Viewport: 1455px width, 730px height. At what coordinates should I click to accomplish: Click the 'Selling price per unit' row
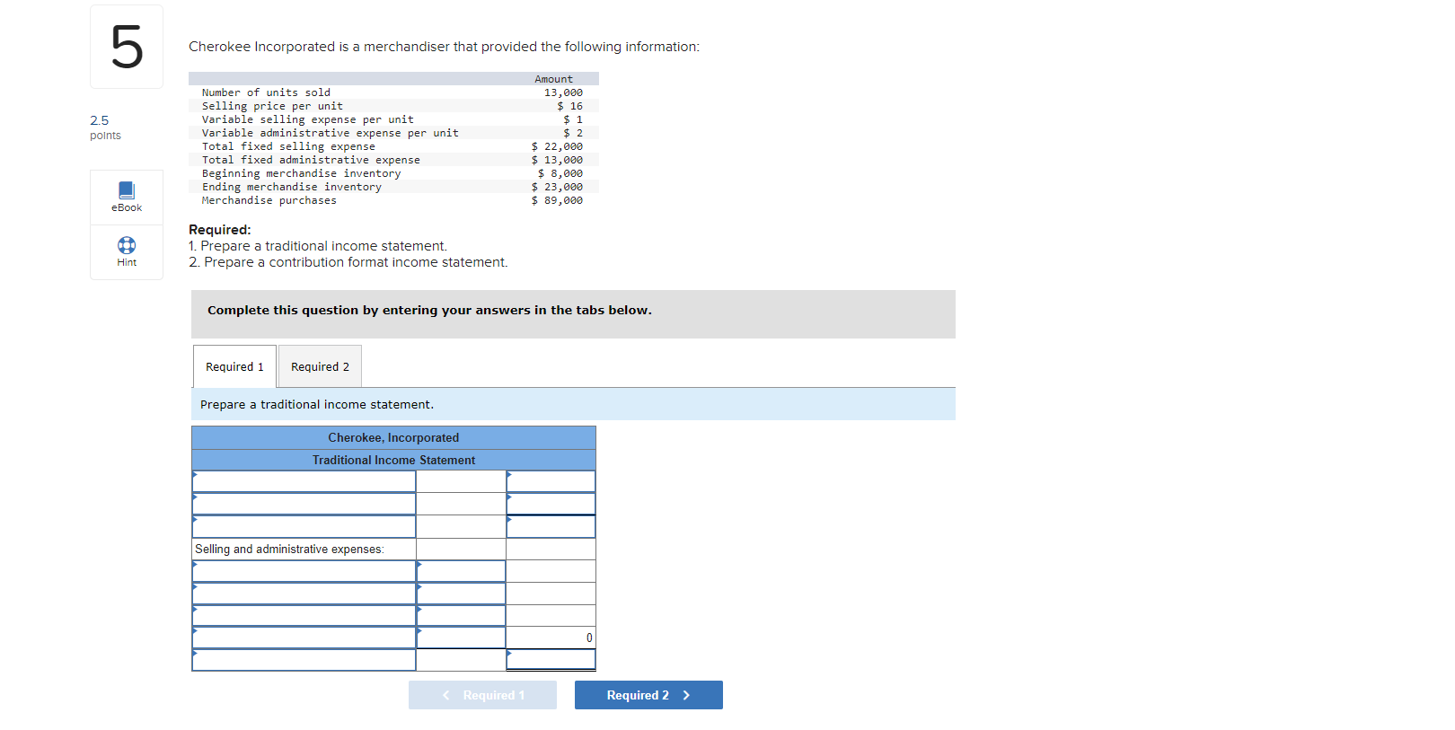pyautogui.click(x=393, y=106)
